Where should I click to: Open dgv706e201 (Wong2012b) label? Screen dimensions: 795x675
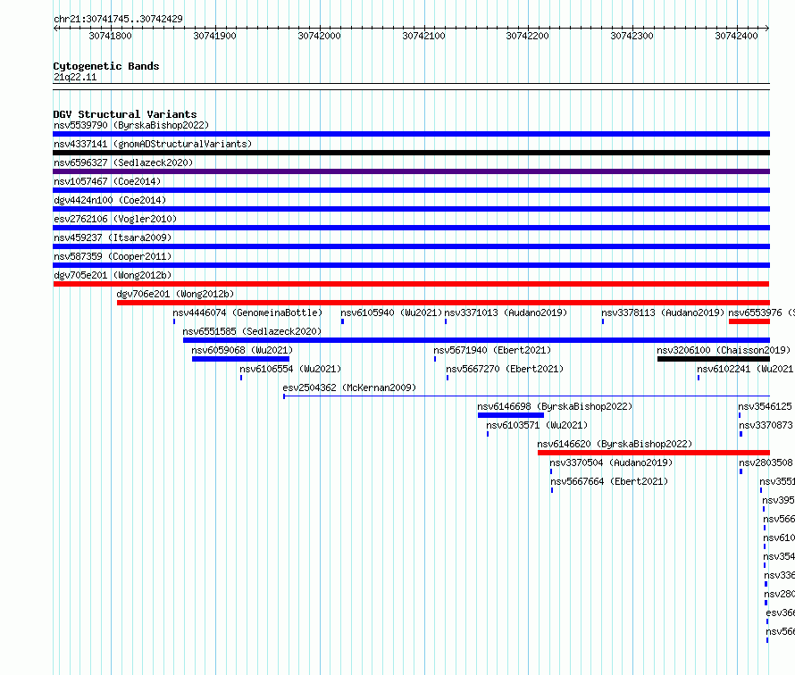point(175,294)
